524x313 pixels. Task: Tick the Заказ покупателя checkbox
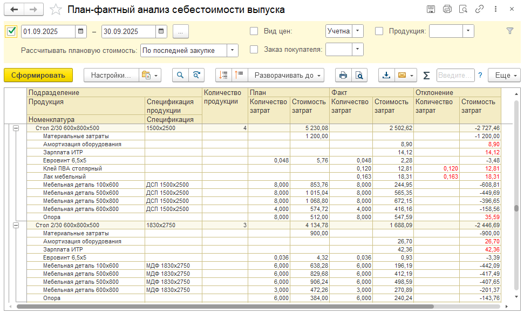point(254,50)
